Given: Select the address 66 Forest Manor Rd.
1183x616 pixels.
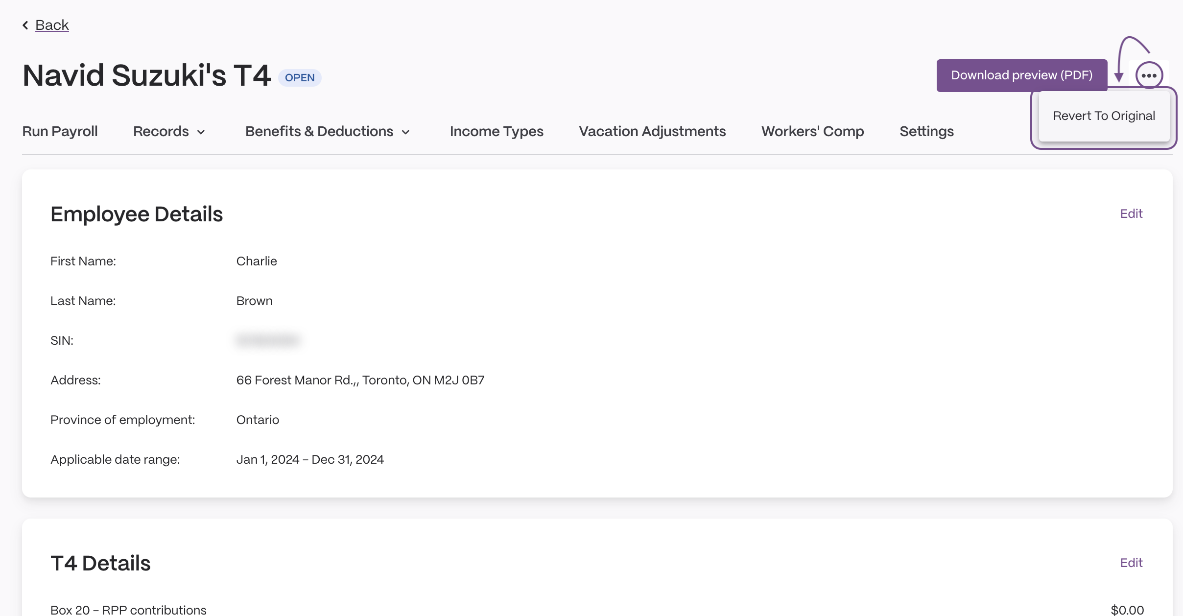Looking at the screenshot, I should point(360,380).
